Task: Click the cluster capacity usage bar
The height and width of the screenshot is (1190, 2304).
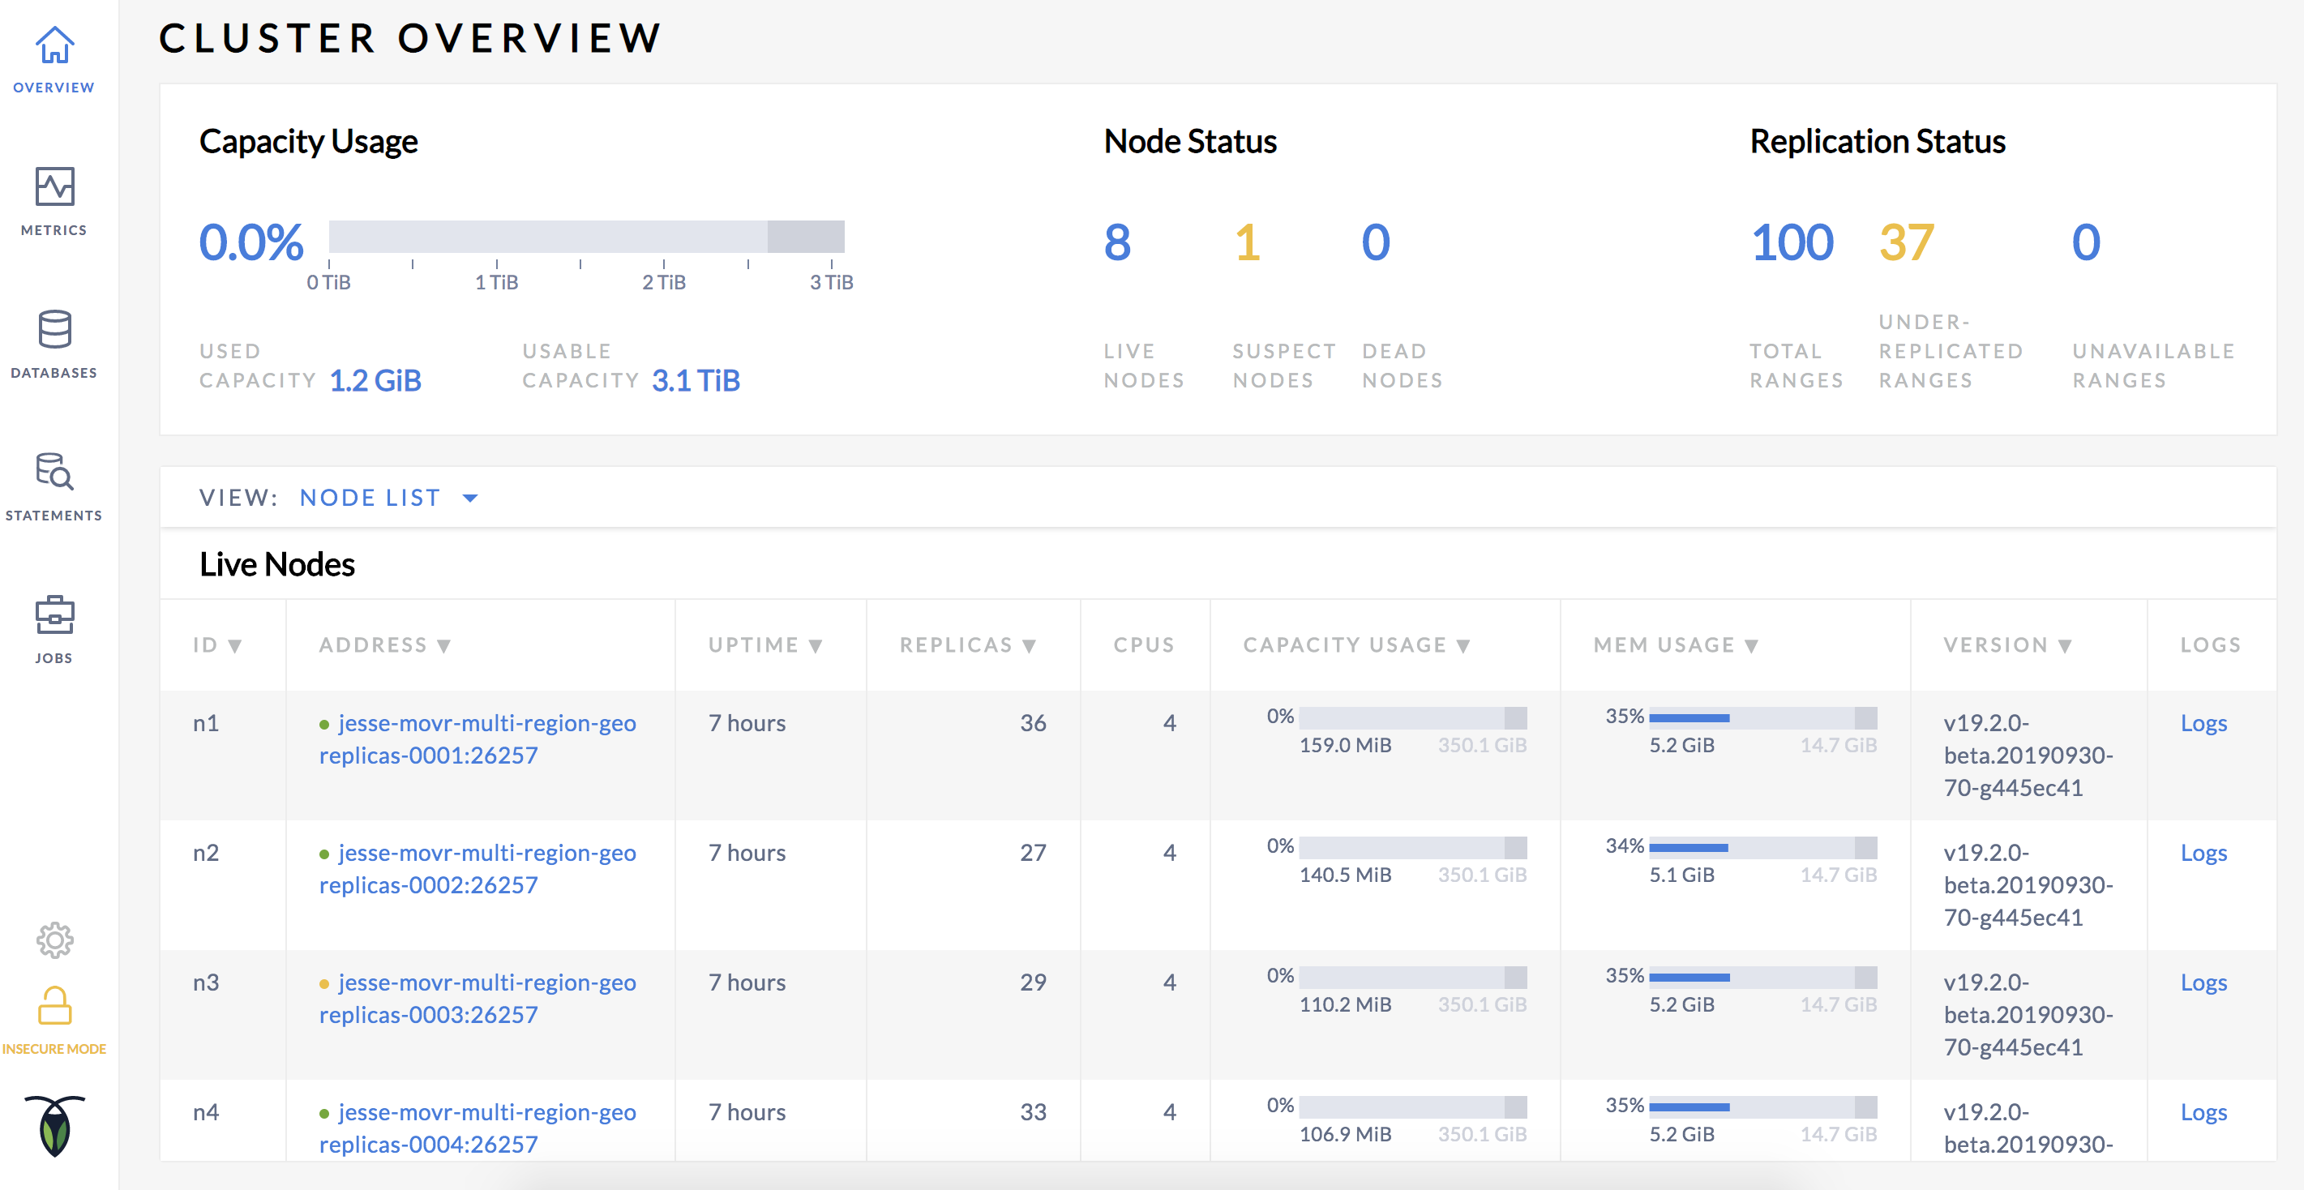Action: coord(586,237)
